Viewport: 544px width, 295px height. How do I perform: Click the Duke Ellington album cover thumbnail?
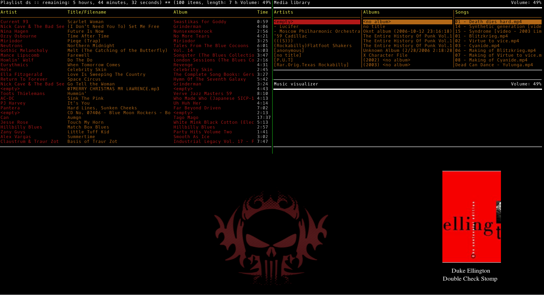(x=471, y=217)
